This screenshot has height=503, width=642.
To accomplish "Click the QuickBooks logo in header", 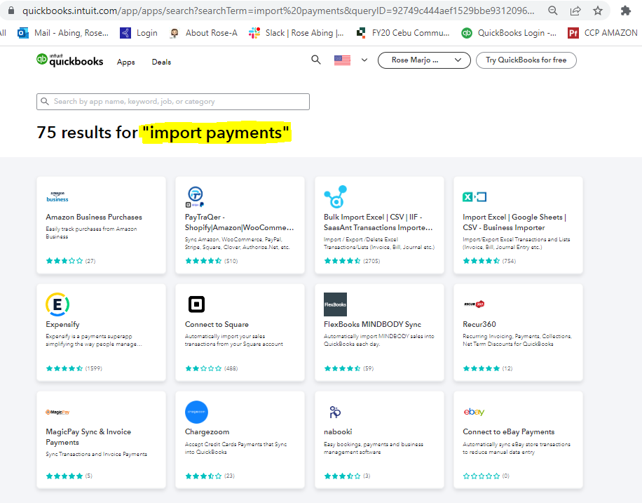I will point(70,61).
